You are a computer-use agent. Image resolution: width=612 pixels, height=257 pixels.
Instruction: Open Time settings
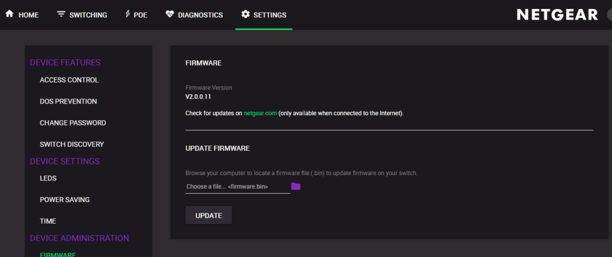[x=48, y=222]
